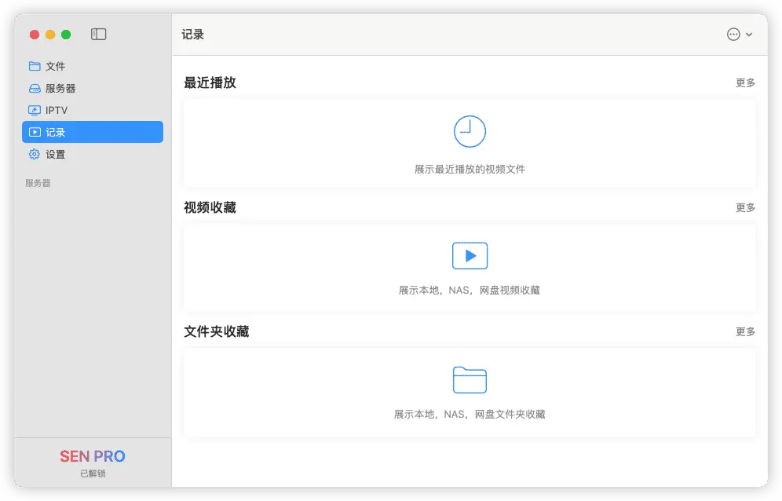782x501 pixels.
Task: Open the IPTV antenna icon in sidebar
Action: pyautogui.click(x=34, y=110)
